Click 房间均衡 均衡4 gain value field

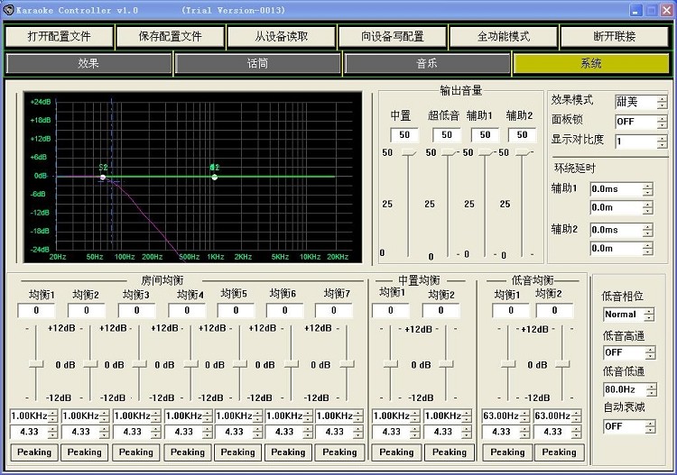point(187,310)
